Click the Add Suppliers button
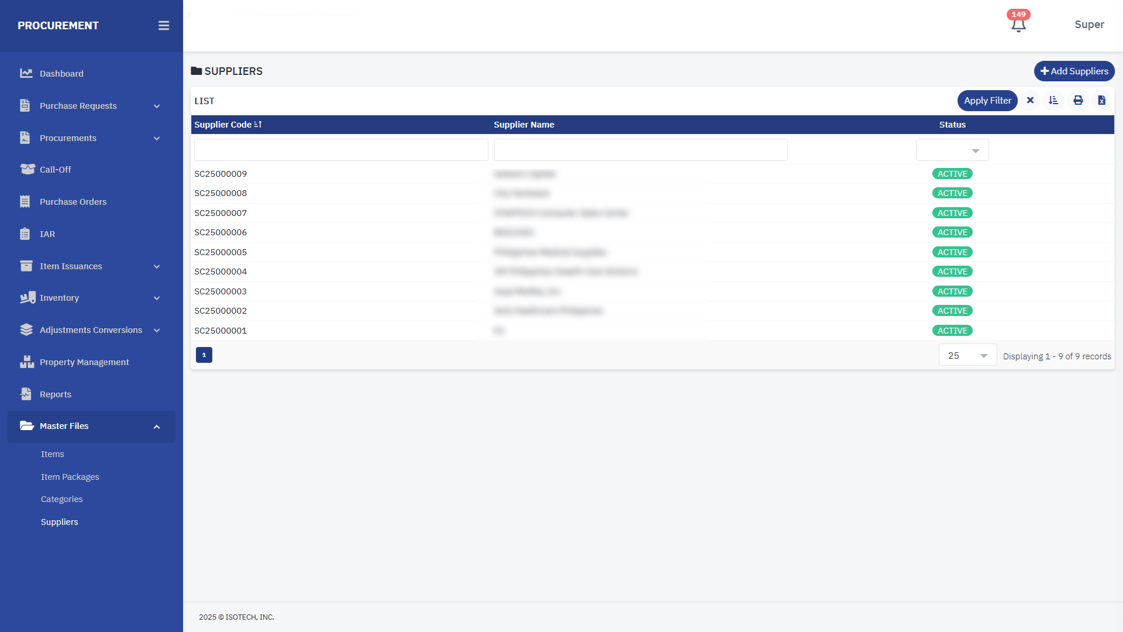The width and height of the screenshot is (1123, 632). click(1074, 71)
